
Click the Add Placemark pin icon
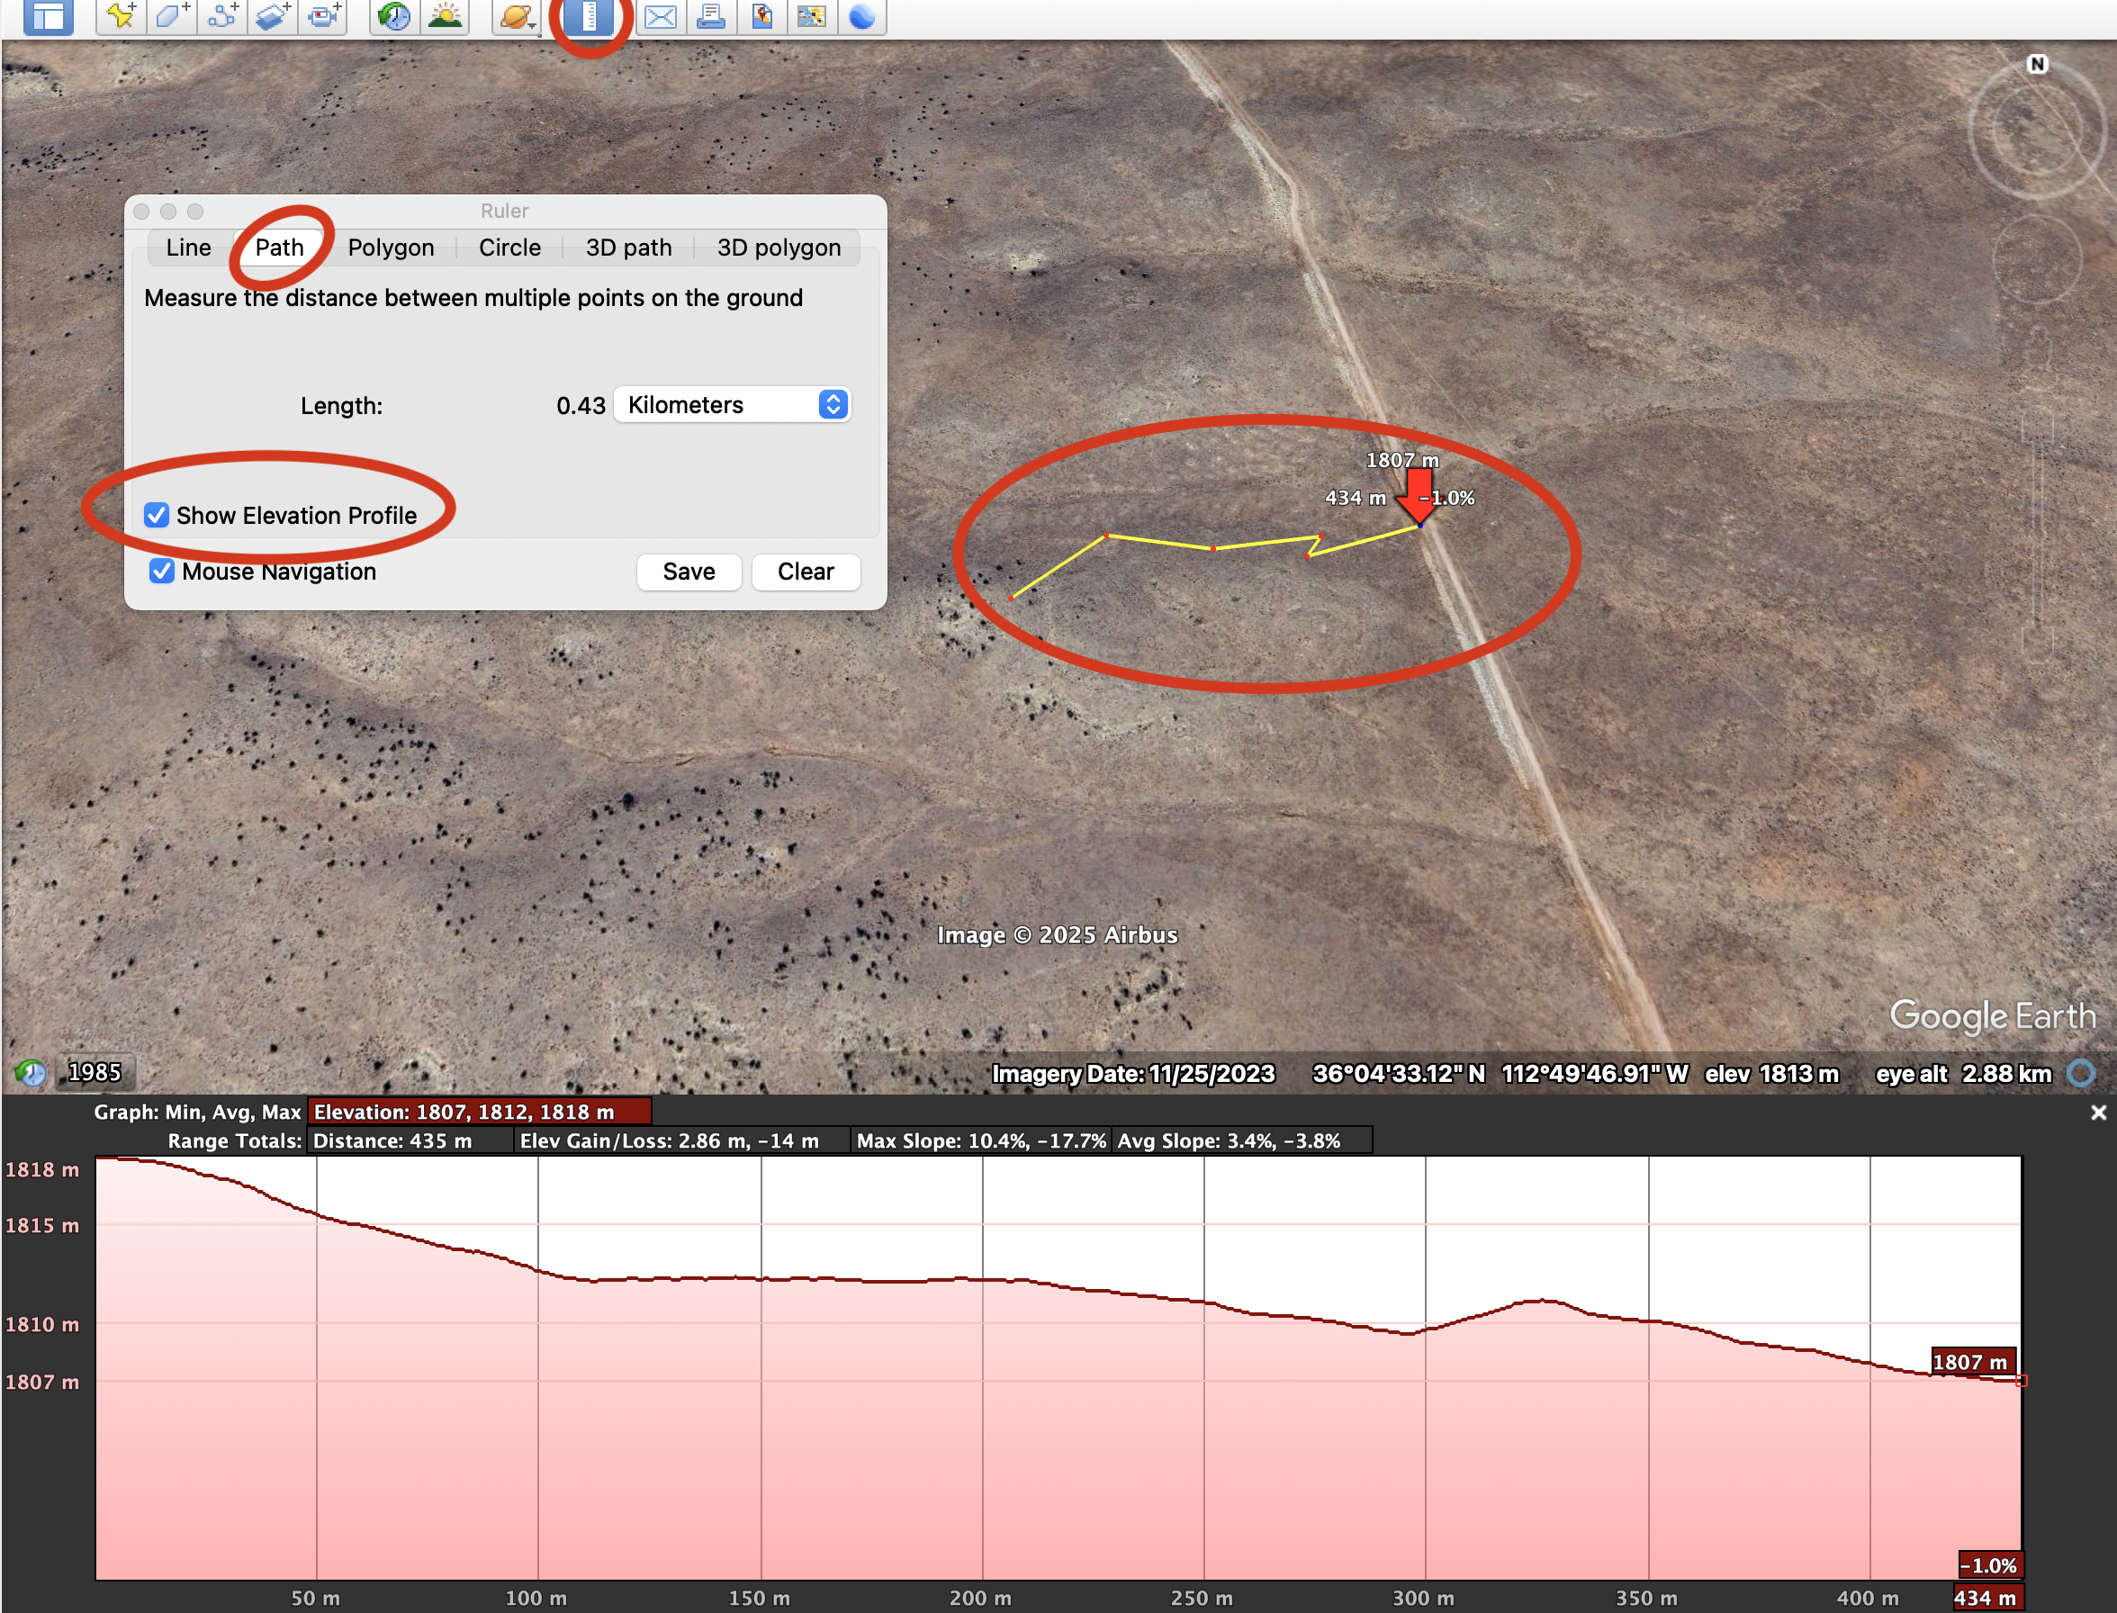[121, 15]
